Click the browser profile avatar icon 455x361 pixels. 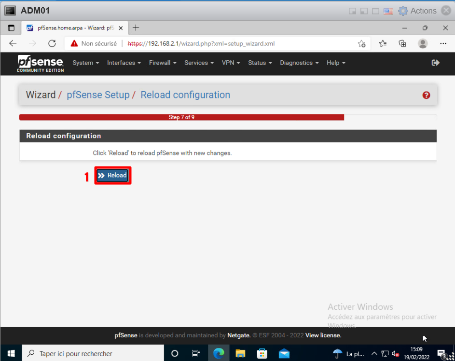423,43
